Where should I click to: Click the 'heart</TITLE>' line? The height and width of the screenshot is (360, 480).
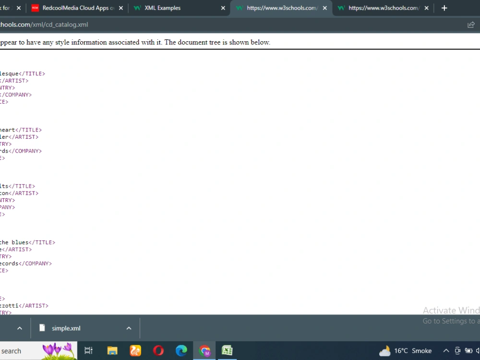click(x=21, y=130)
